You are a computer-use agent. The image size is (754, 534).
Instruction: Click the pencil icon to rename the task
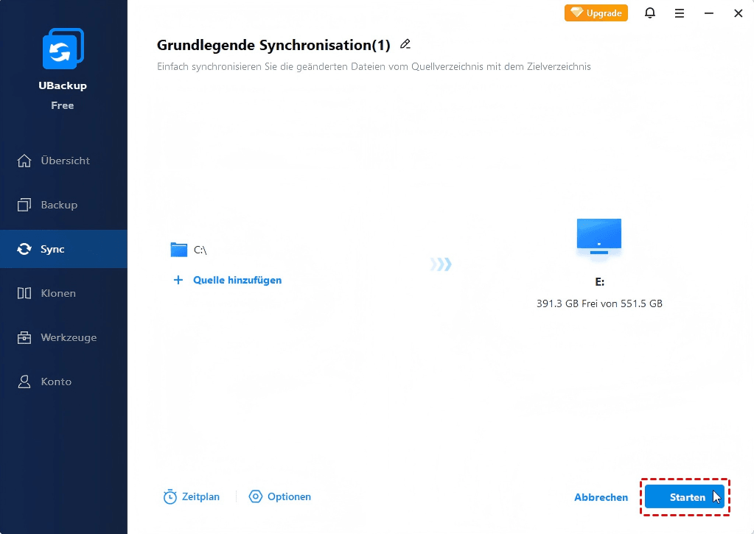(405, 44)
